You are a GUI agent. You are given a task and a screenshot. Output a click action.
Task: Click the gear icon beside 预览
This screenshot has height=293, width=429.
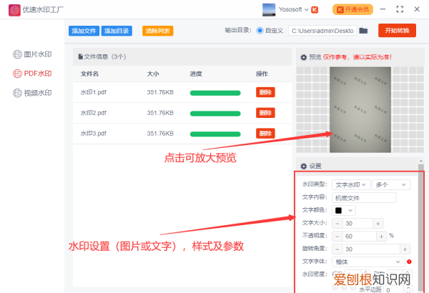pyautogui.click(x=303, y=57)
